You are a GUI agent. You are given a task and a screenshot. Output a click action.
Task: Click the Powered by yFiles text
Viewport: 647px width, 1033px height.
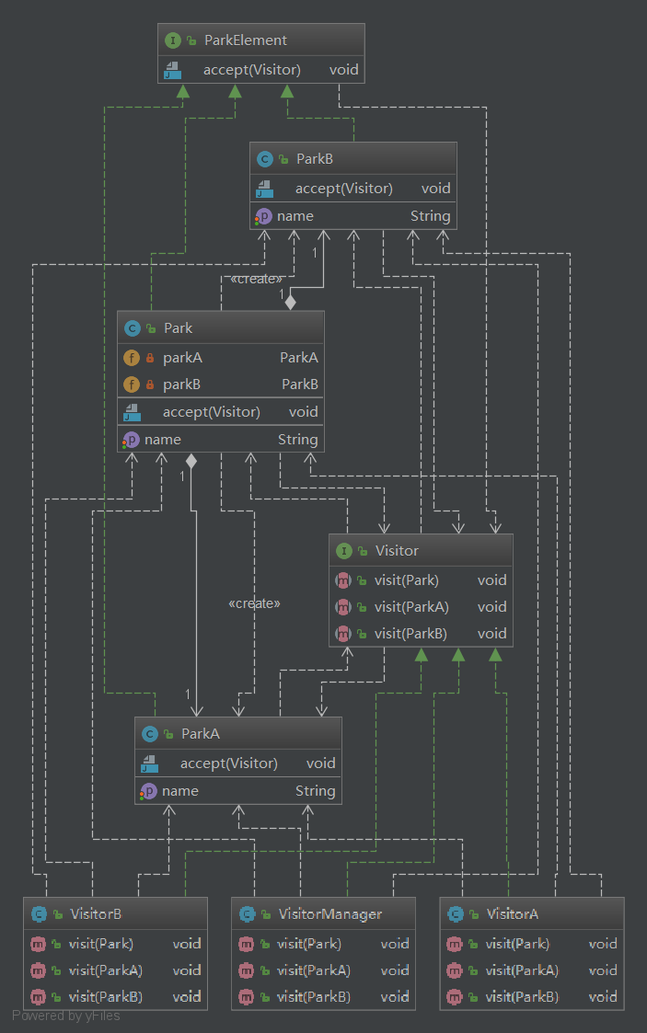(x=66, y=1016)
